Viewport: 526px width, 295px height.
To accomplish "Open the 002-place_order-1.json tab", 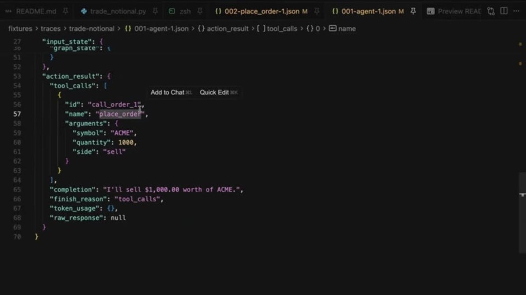I will (262, 11).
